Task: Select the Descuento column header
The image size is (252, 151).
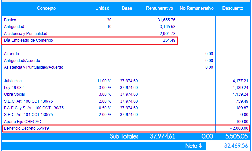Action: tap(233, 8)
